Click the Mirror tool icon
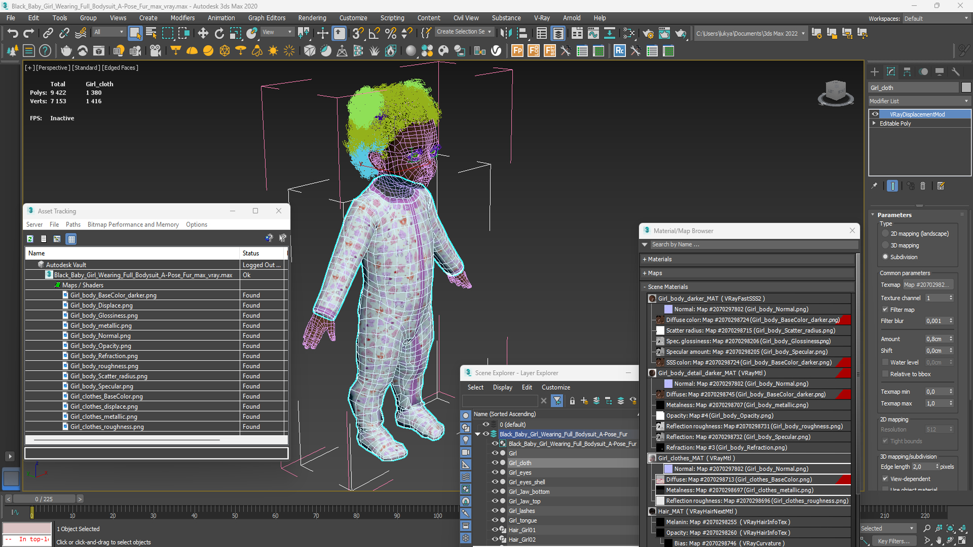 coord(506,33)
